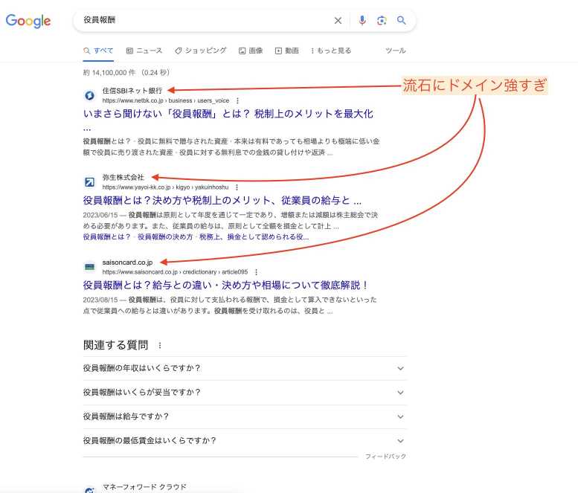Open the three-dot menu beside the yayoi-kk.co.jp URL

(237, 187)
